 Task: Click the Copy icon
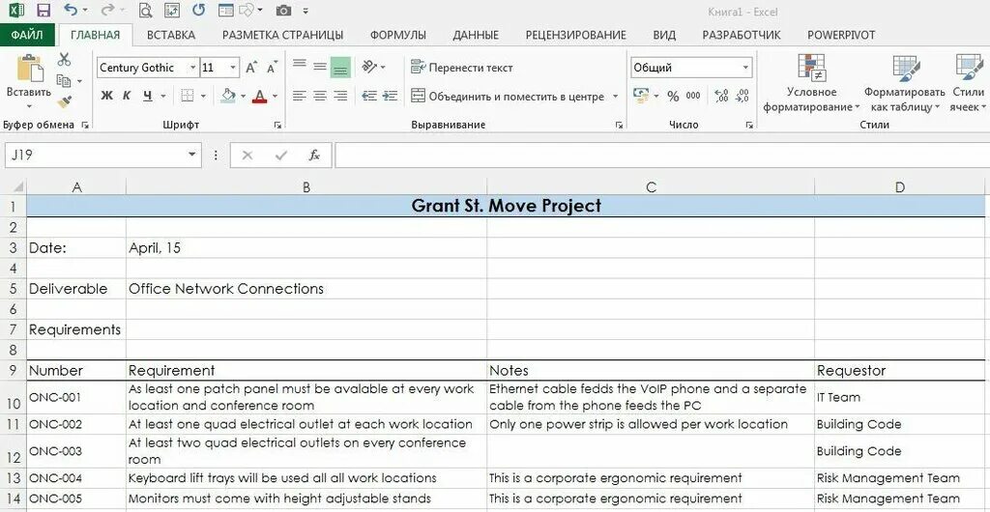click(x=64, y=81)
